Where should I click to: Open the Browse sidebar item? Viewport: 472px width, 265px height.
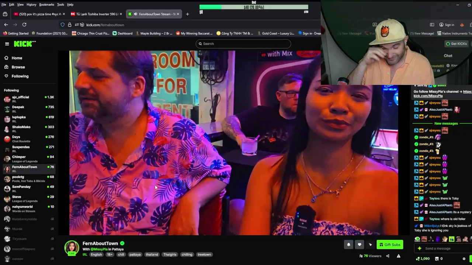click(x=29, y=67)
